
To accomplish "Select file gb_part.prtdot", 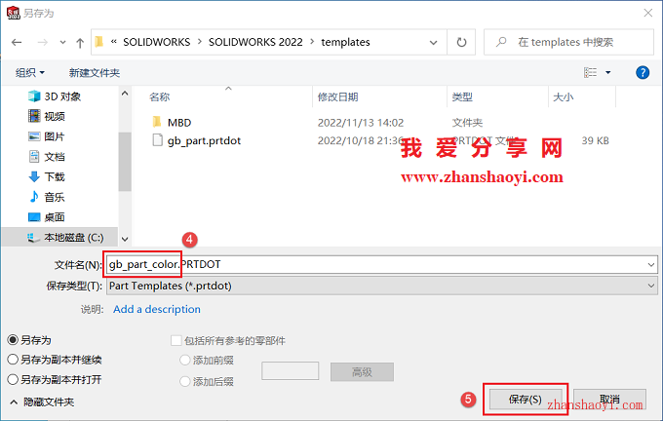I will pos(204,140).
